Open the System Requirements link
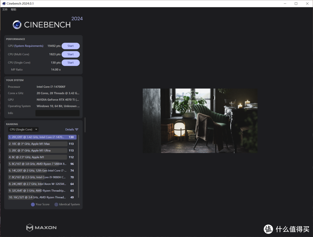This screenshot has width=313, height=237. click(29, 46)
